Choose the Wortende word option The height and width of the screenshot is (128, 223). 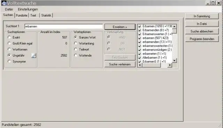click(76, 56)
